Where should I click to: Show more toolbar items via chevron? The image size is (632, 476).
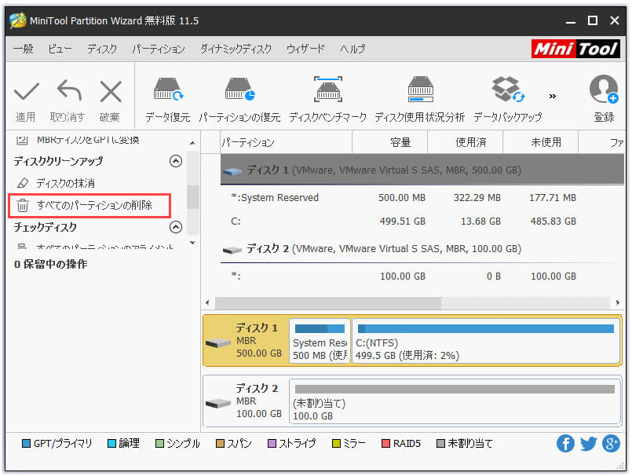(x=552, y=96)
